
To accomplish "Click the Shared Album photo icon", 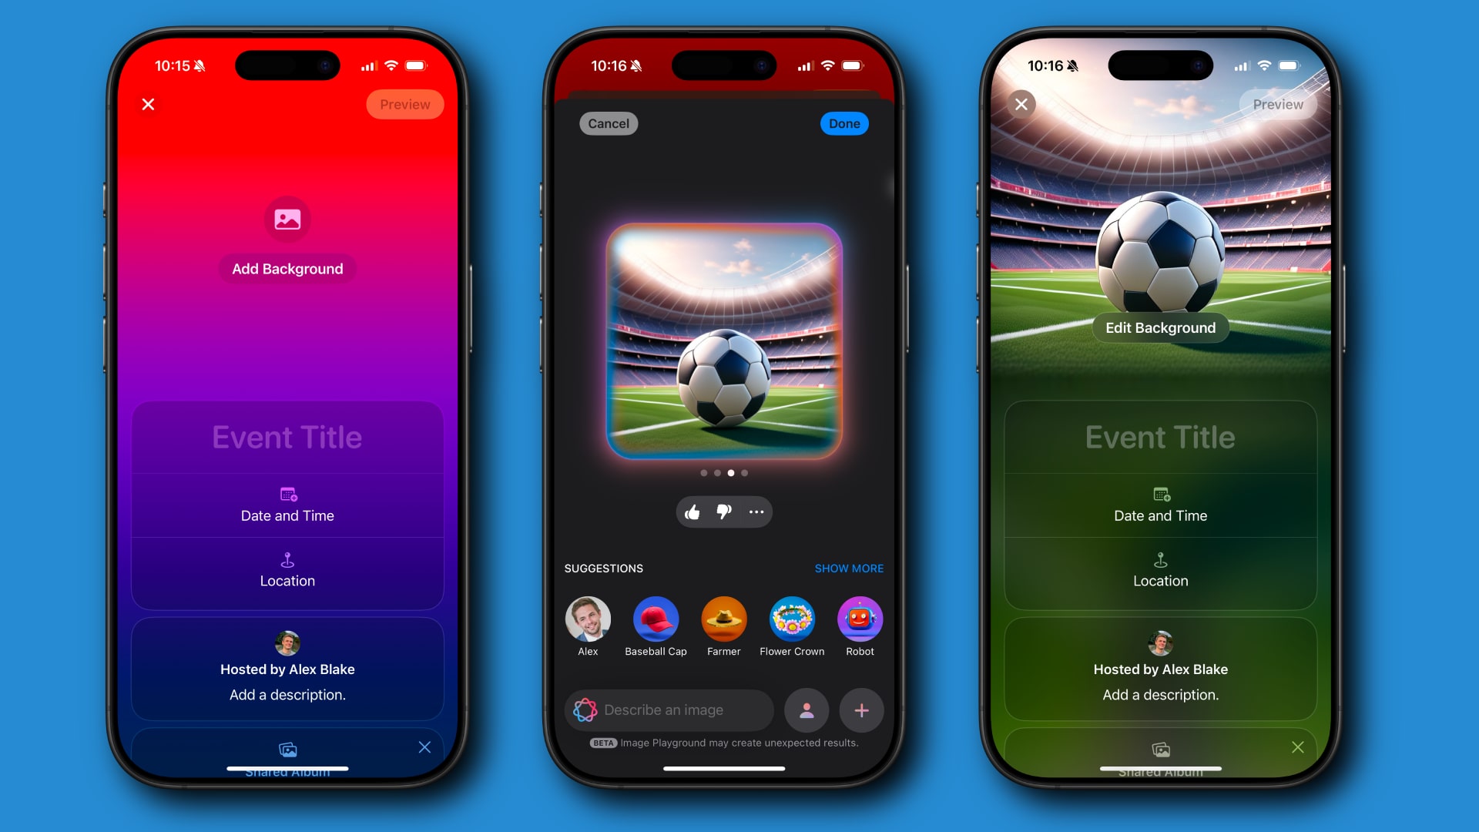I will (x=287, y=746).
